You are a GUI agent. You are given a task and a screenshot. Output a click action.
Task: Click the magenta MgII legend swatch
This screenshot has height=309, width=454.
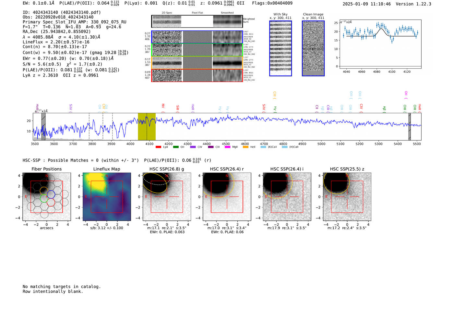[x=228, y=147]
